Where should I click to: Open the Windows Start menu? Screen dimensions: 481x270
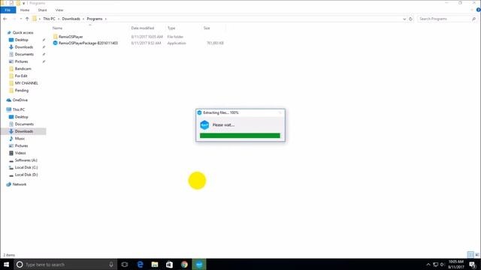click(6, 265)
